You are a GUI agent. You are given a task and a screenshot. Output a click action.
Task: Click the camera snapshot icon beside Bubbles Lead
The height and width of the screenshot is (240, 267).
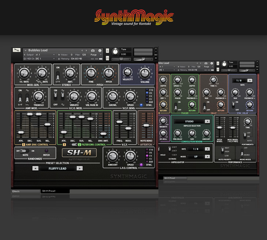click(93, 51)
